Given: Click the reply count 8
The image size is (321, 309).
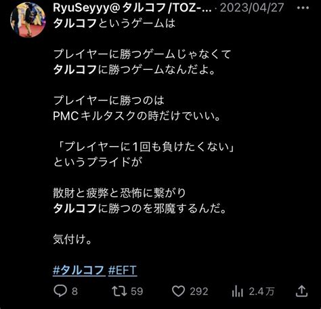Looking at the screenshot, I should [x=74, y=291].
